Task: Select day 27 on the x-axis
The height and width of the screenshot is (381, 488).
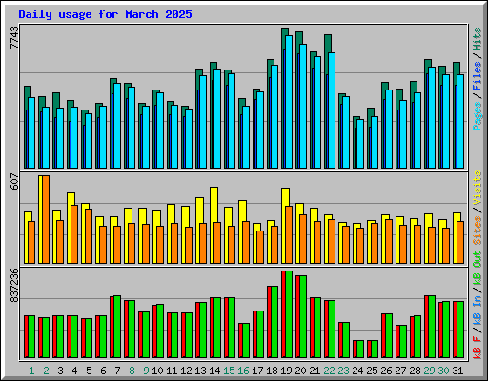Action: pos(400,371)
